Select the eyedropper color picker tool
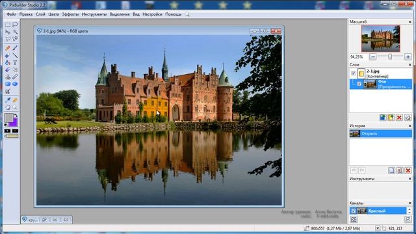Screen dimensions: 416x234 [8, 100]
